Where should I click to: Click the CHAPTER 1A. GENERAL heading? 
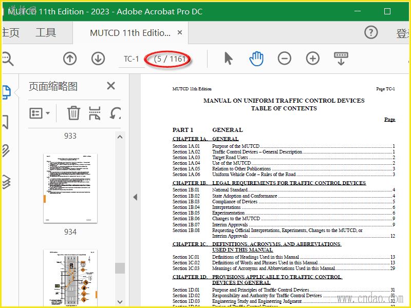(x=206, y=139)
